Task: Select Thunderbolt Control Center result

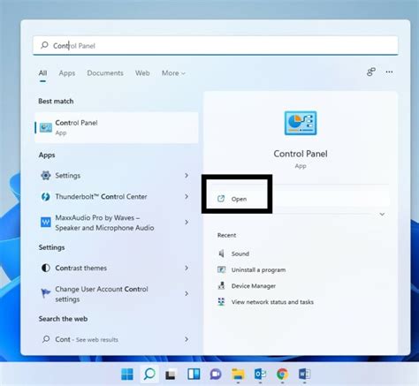Action: coord(117,197)
